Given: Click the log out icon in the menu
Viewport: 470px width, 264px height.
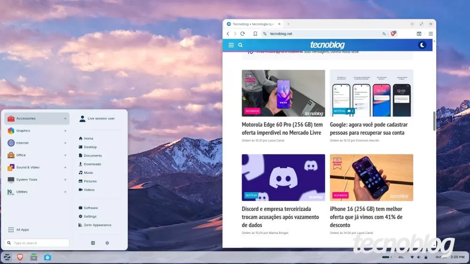Looking at the screenshot, I should pos(93,243).
